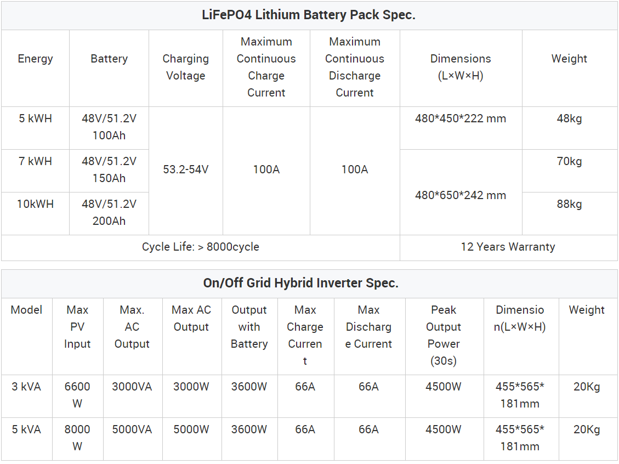The image size is (619, 464).
Task: Select the 480*650*242 mm dimensions cell
Action: coord(461,193)
